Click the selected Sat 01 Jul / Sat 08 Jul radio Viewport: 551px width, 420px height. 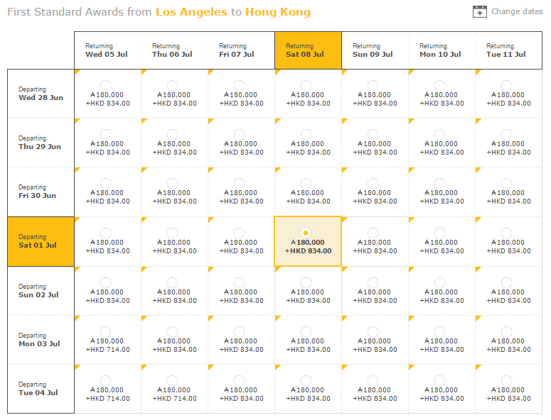pyautogui.click(x=306, y=233)
